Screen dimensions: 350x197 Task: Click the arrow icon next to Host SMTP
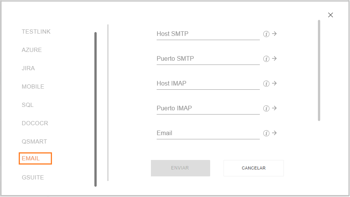tap(274, 34)
